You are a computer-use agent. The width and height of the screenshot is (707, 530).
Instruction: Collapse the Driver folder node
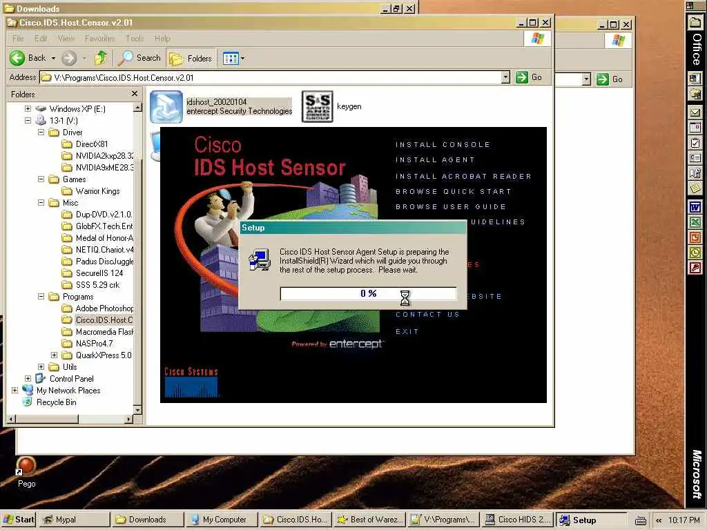point(41,132)
